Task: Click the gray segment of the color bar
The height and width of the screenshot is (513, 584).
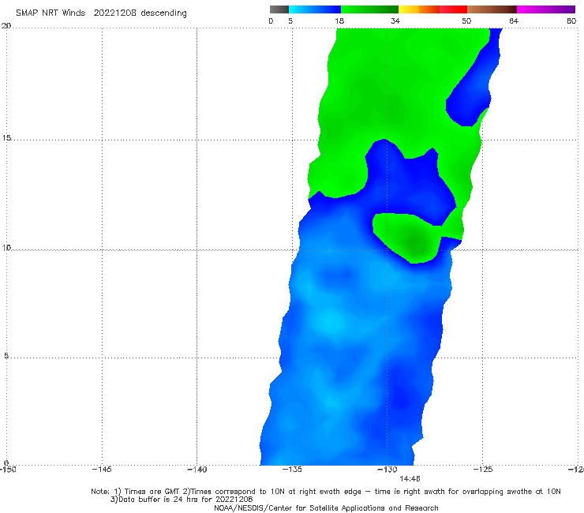Action: coord(279,9)
